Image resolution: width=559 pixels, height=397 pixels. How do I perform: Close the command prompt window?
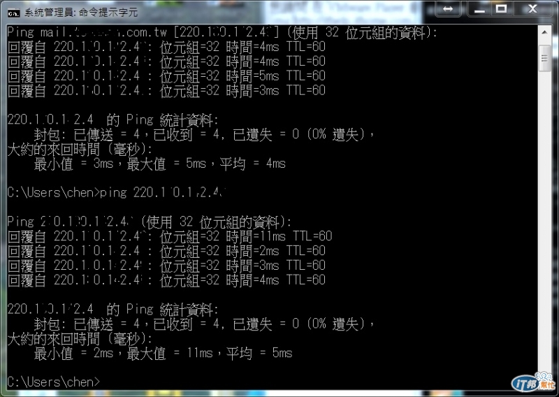(532, 9)
